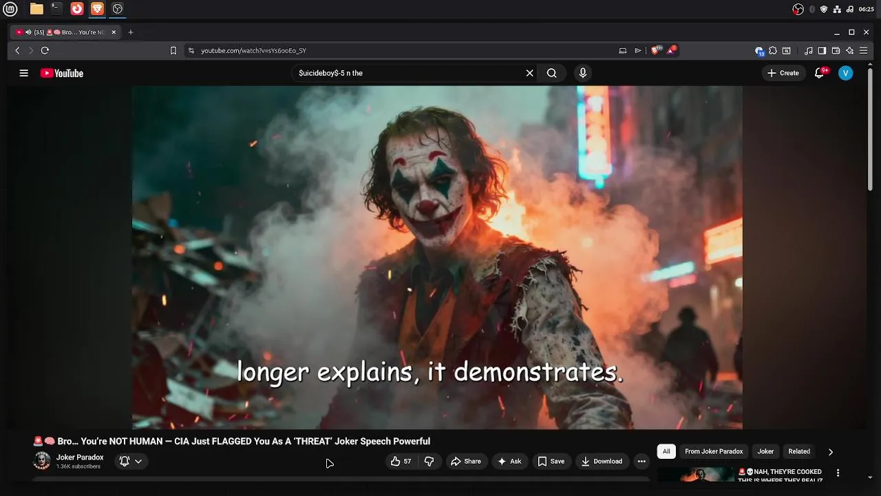The height and width of the screenshot is (496, 881).
Task: Download the video
Action: coord(602,462)
